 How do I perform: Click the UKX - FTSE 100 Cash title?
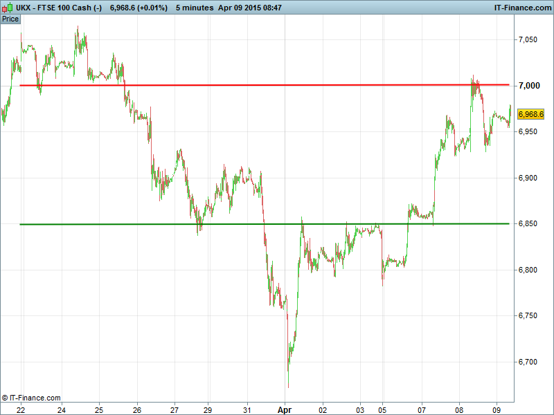[57, 8]
